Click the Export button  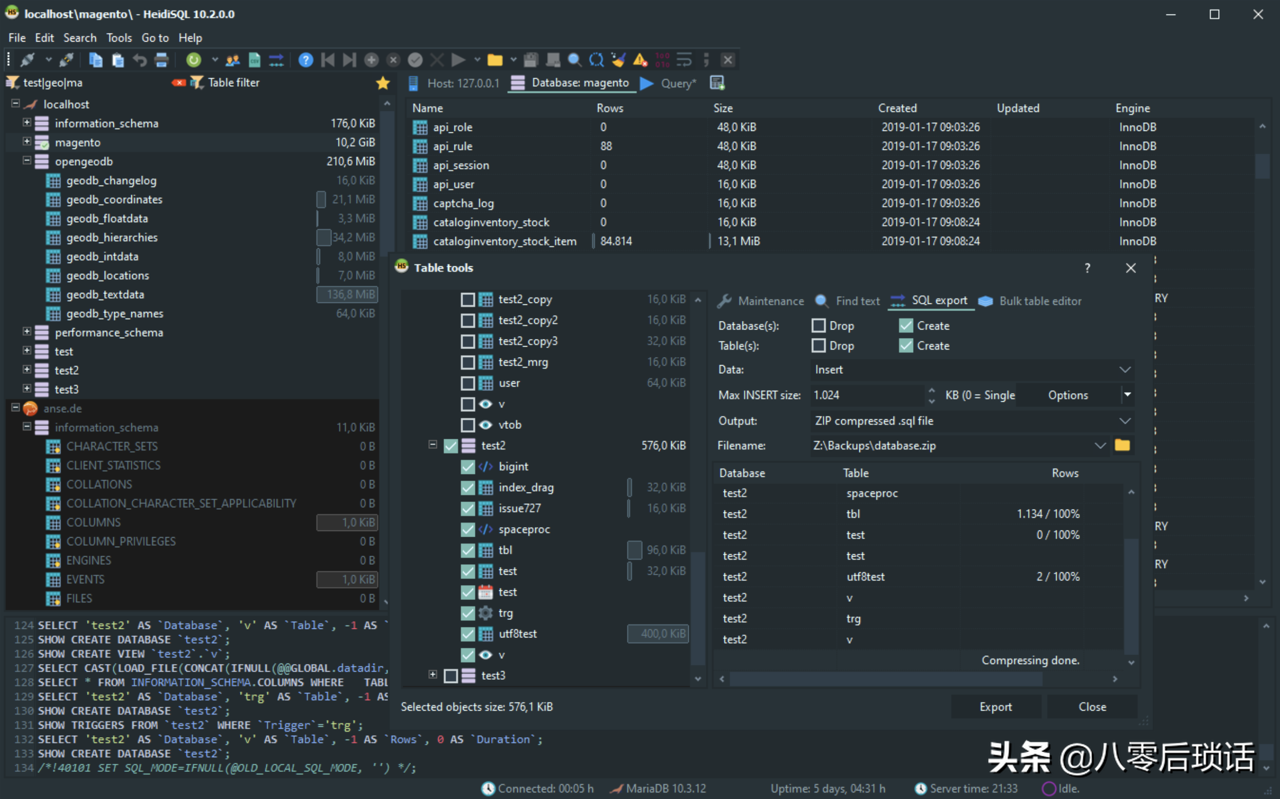pyautogui.click(x=996, y=707)
